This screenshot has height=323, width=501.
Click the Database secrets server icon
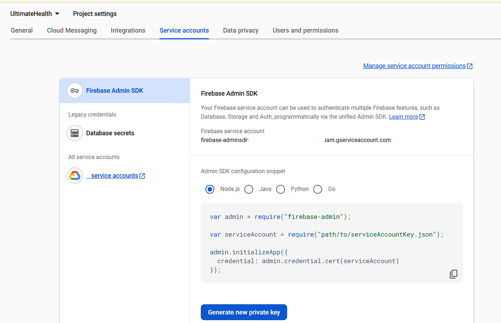75,133
